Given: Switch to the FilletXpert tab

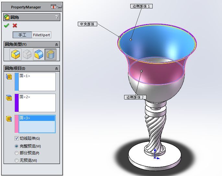Looking at the screenshot, I should click(x=41, y=35).
